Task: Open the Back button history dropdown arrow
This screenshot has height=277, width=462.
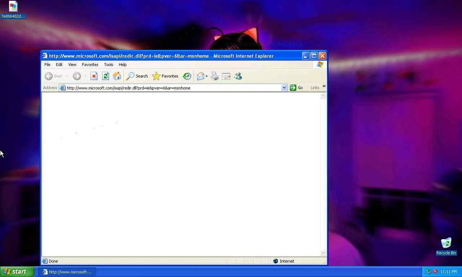Action: point(67,76)
